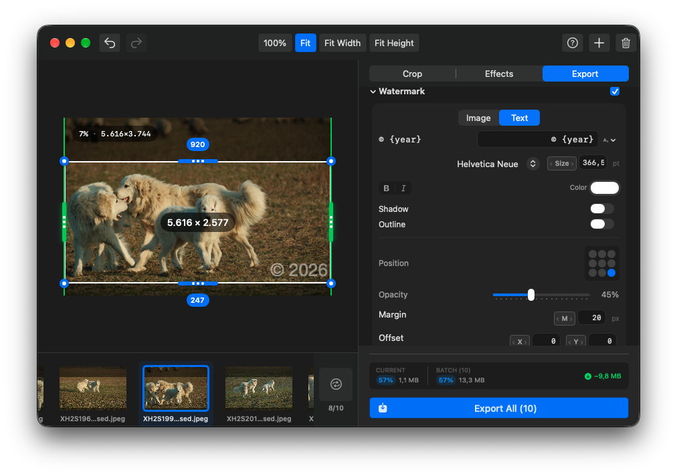Toggle italic I watermark text
This screenshot has height=476, width=677.
click(x=403, y=188)
